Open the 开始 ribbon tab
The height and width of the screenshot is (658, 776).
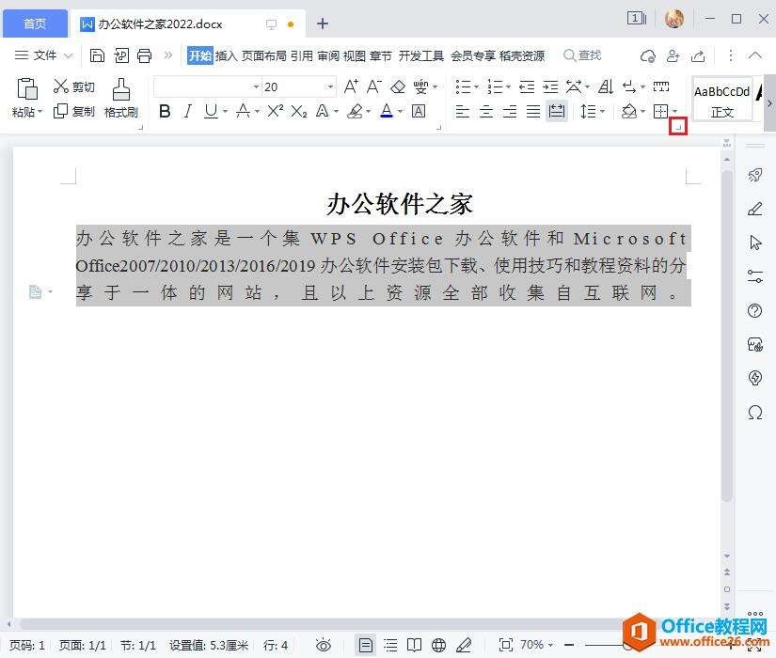click(200, 55)
